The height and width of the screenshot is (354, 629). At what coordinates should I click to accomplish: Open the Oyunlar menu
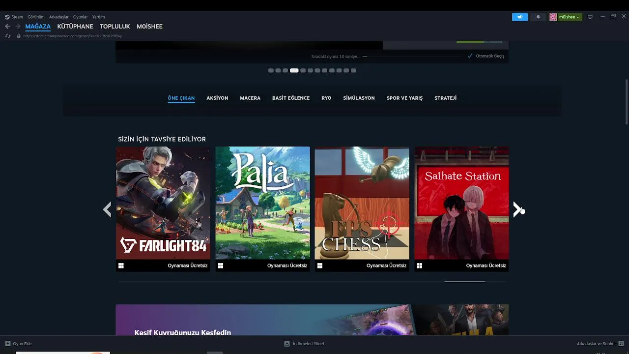(x=81, y=17)
